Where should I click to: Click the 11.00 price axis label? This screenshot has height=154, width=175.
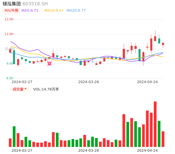[9, 34]
